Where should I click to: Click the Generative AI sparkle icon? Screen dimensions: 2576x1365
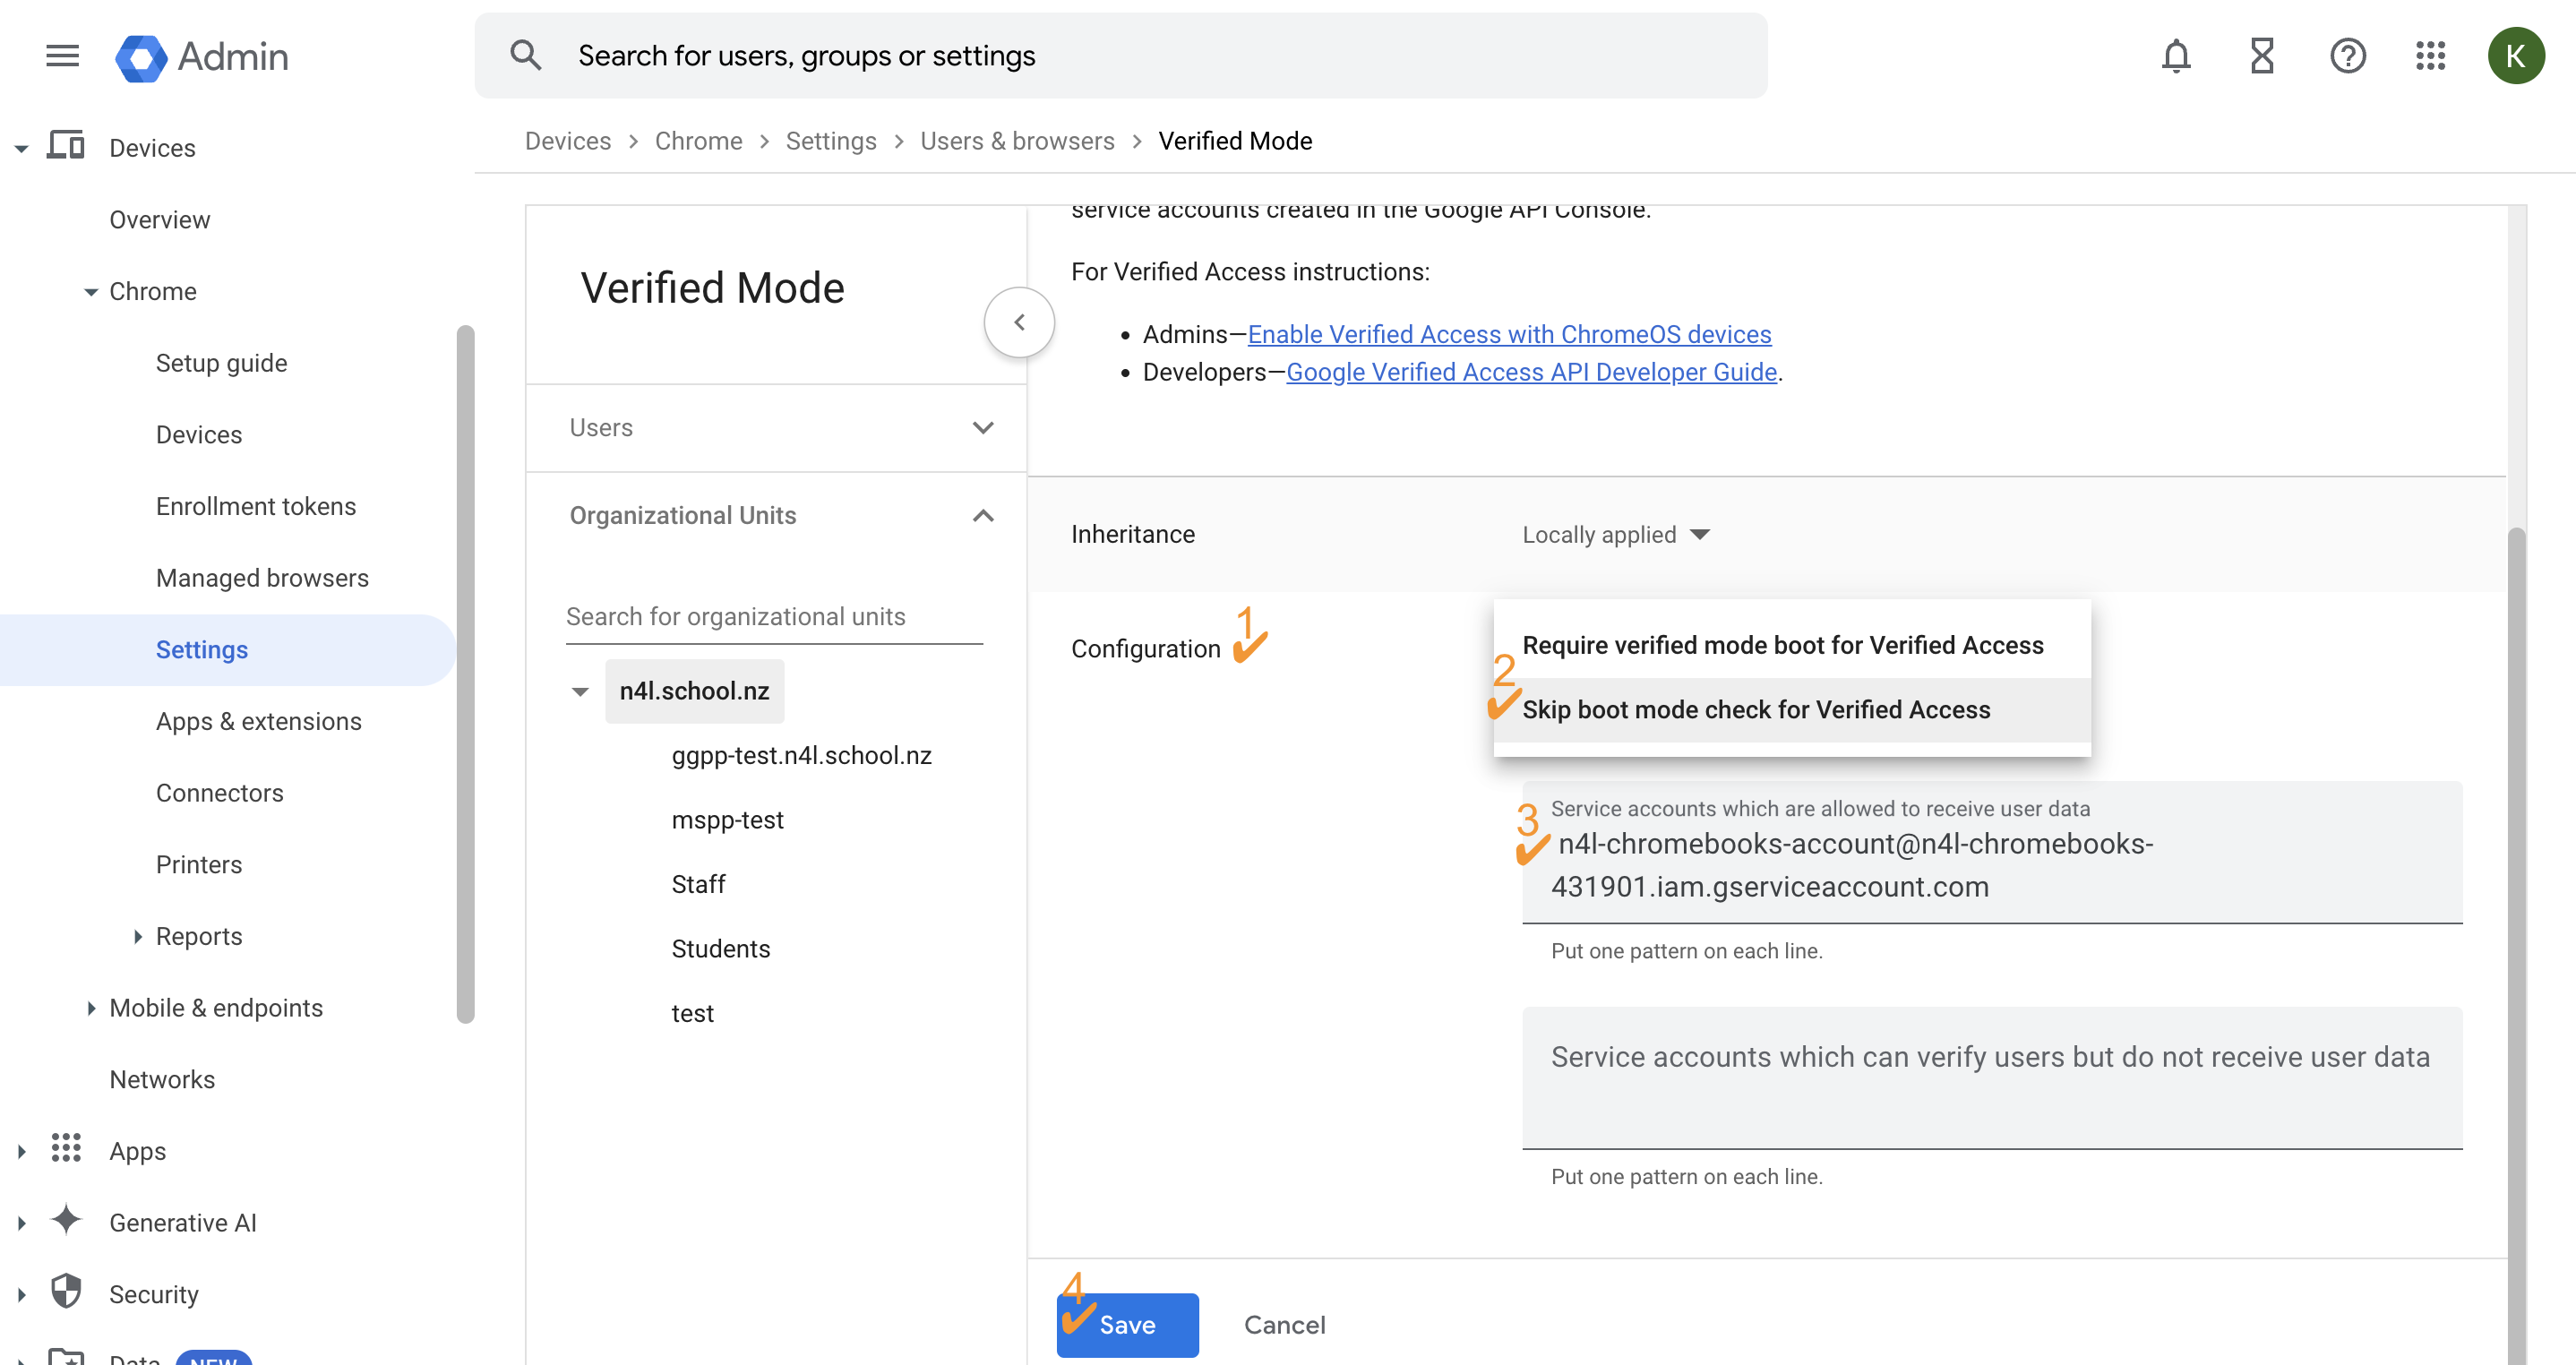(x=66, y=1221)
